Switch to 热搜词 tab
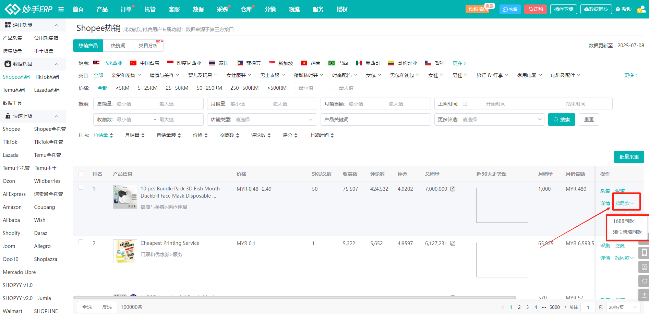The height and width of the screenshot is (314, 649). 118,46
